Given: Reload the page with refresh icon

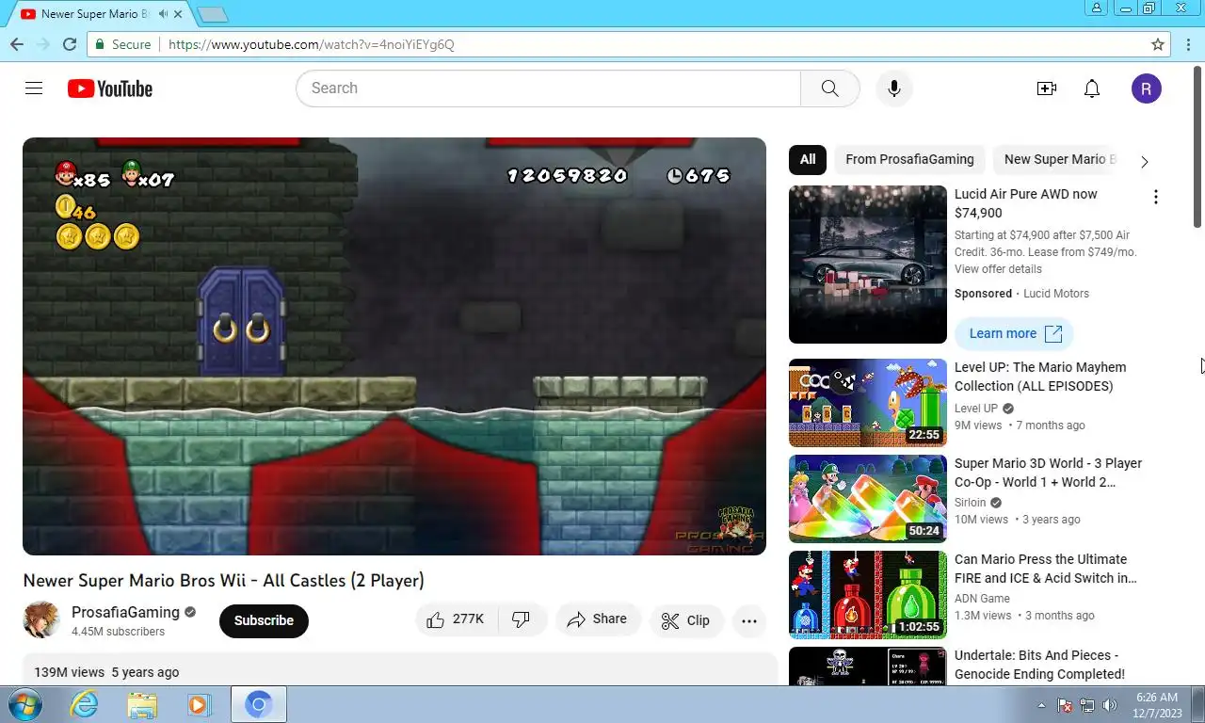Looking at the screenshot, I should coord(70,44).
